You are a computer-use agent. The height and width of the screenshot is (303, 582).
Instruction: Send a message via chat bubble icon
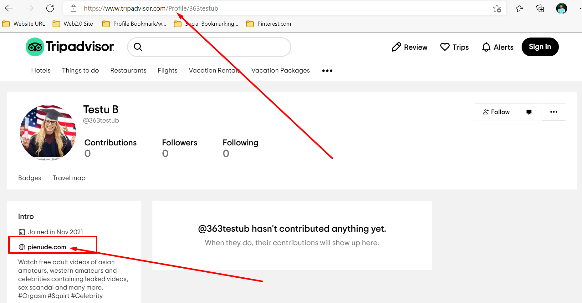point(529,112)
